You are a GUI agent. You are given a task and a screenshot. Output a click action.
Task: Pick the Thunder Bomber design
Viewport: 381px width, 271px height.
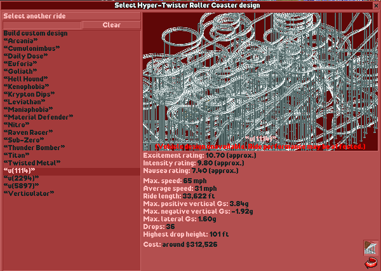(71, 148)
